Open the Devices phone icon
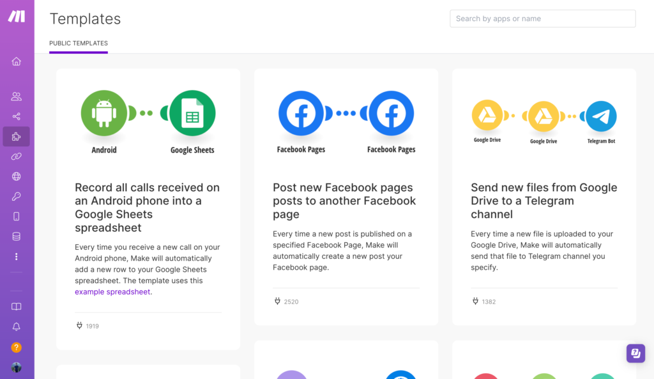The image size is (654, 379). [x=16, y=217]
